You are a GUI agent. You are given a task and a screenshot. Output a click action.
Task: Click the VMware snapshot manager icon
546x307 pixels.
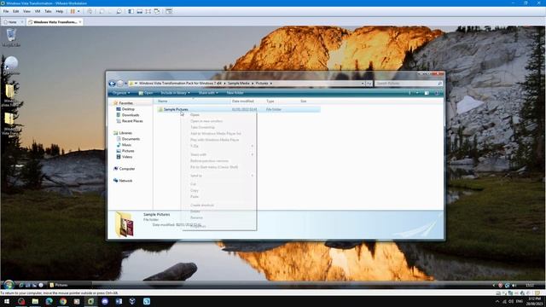(x=119, y=11)
